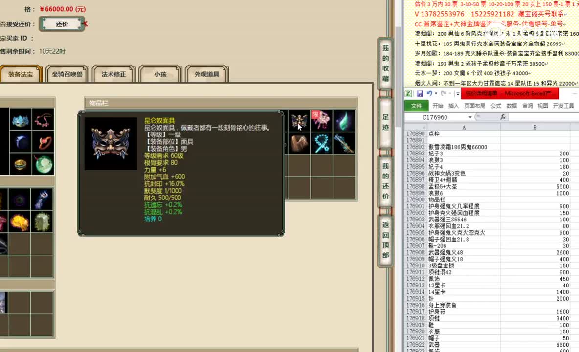Select the golden ring equipment icon
The width and height of the screenshot is (579, 352).
click(x=21, y=164)
